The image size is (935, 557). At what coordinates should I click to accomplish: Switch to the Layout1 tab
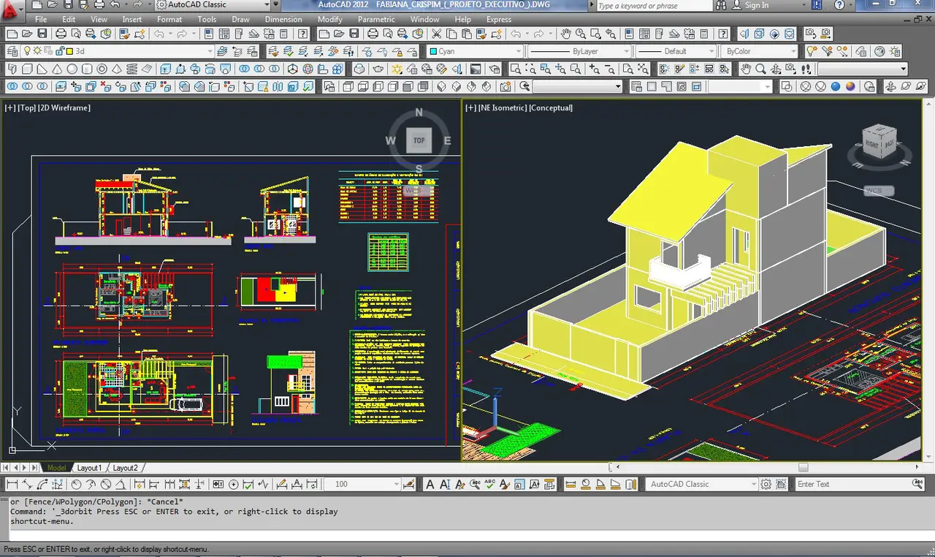[x=89, y=467]
